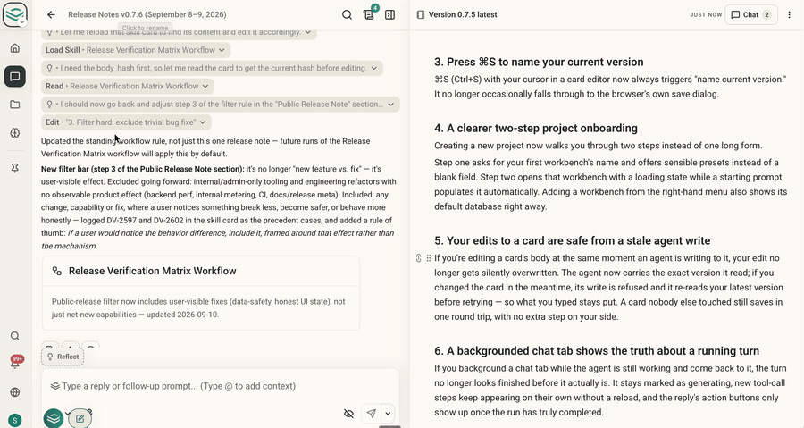Click the compass-like icon in the sidebar
Viewport: 804px width, 428px height.
point(15,133)
